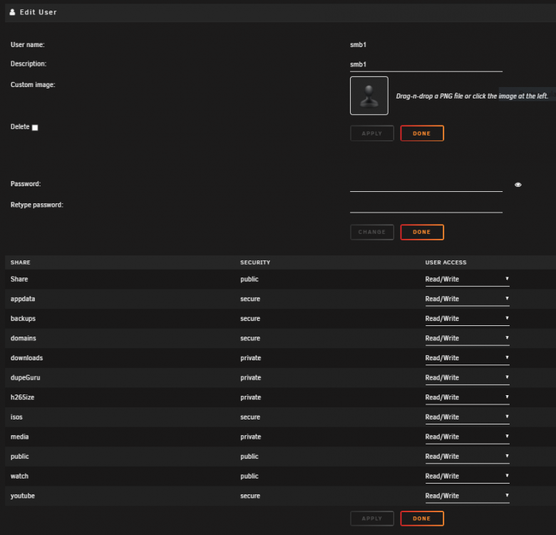
Task: Click the SECURITY column header
Action: pos(255,263)
